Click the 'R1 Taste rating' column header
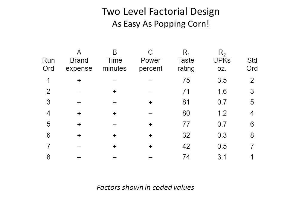 pos(186,61)
